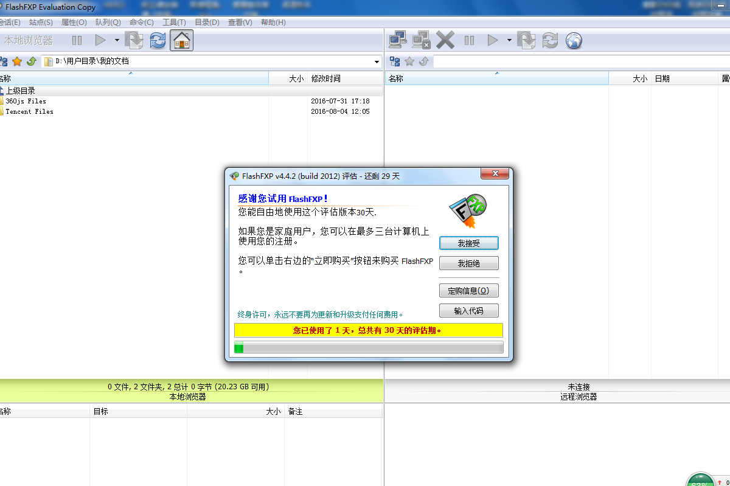Click the remote path input field
This screenshot has width=730, height=486.
[x=582, y=61]
